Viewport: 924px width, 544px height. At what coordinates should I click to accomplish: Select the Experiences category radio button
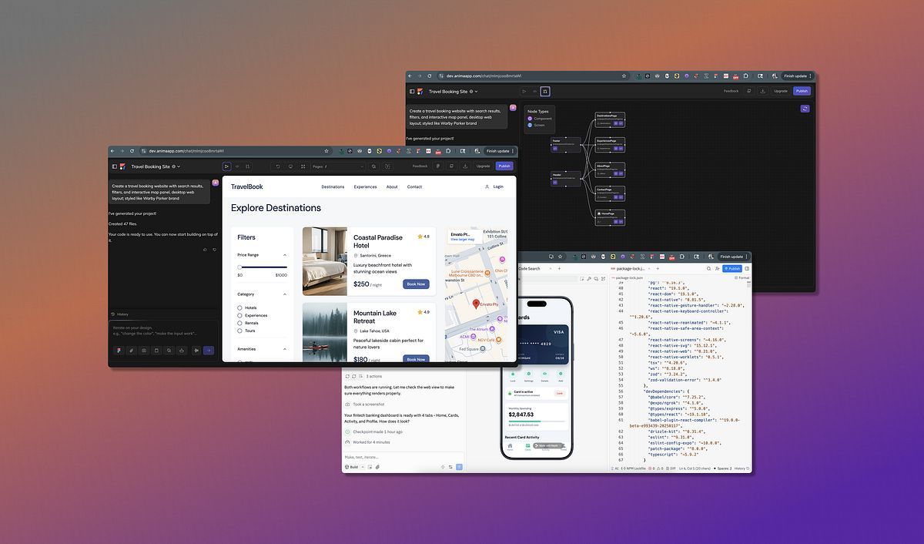tap(239, 315)
